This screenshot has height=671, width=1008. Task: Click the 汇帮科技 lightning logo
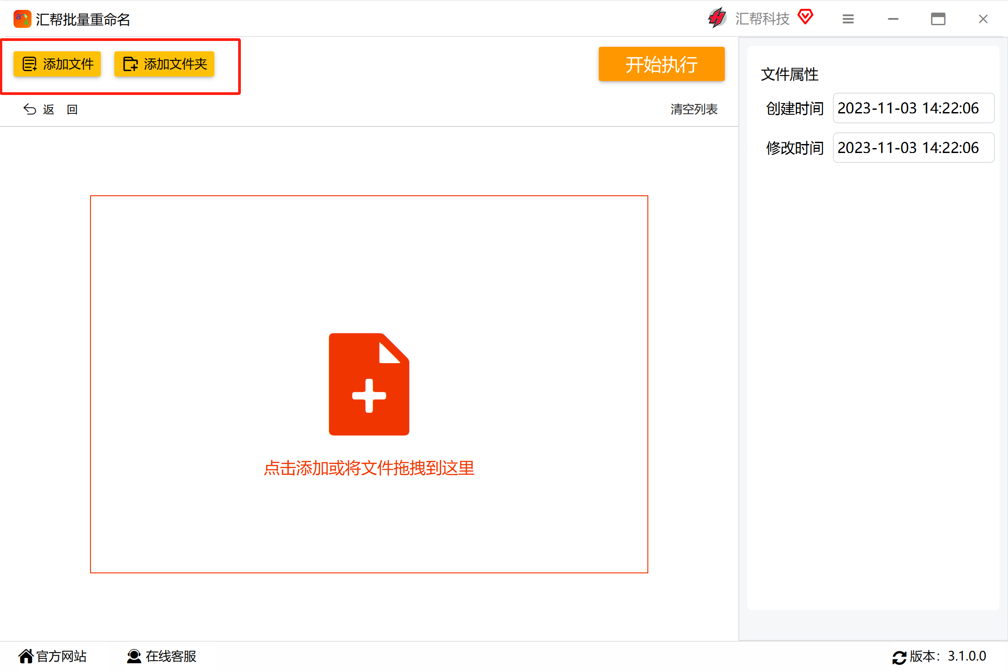click(717, 18)
